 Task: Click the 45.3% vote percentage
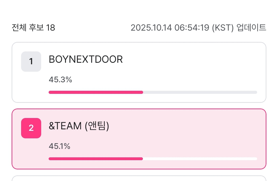pyautogui.click(x=60, y=80)
